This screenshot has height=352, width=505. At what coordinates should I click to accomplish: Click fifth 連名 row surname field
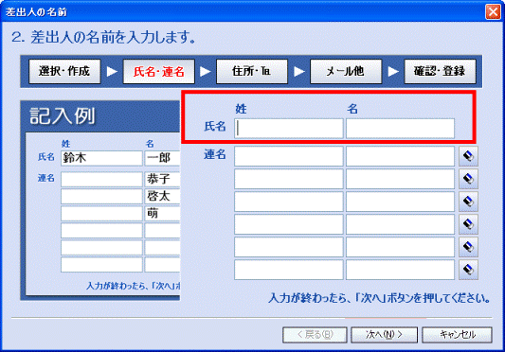(x=289, y=247)
